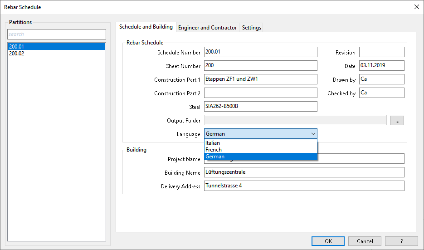Select the Schedule and Building tab
The height and width of the screenshot is (250, 424).
click(146, 27)
